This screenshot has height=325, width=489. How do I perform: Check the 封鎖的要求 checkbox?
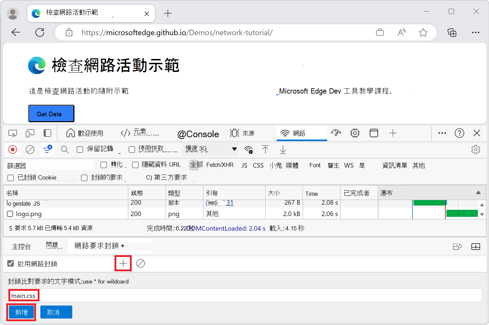[x=84, y=178]
